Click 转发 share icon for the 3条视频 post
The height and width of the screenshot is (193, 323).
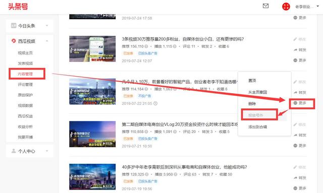click(x=295, y=50)
